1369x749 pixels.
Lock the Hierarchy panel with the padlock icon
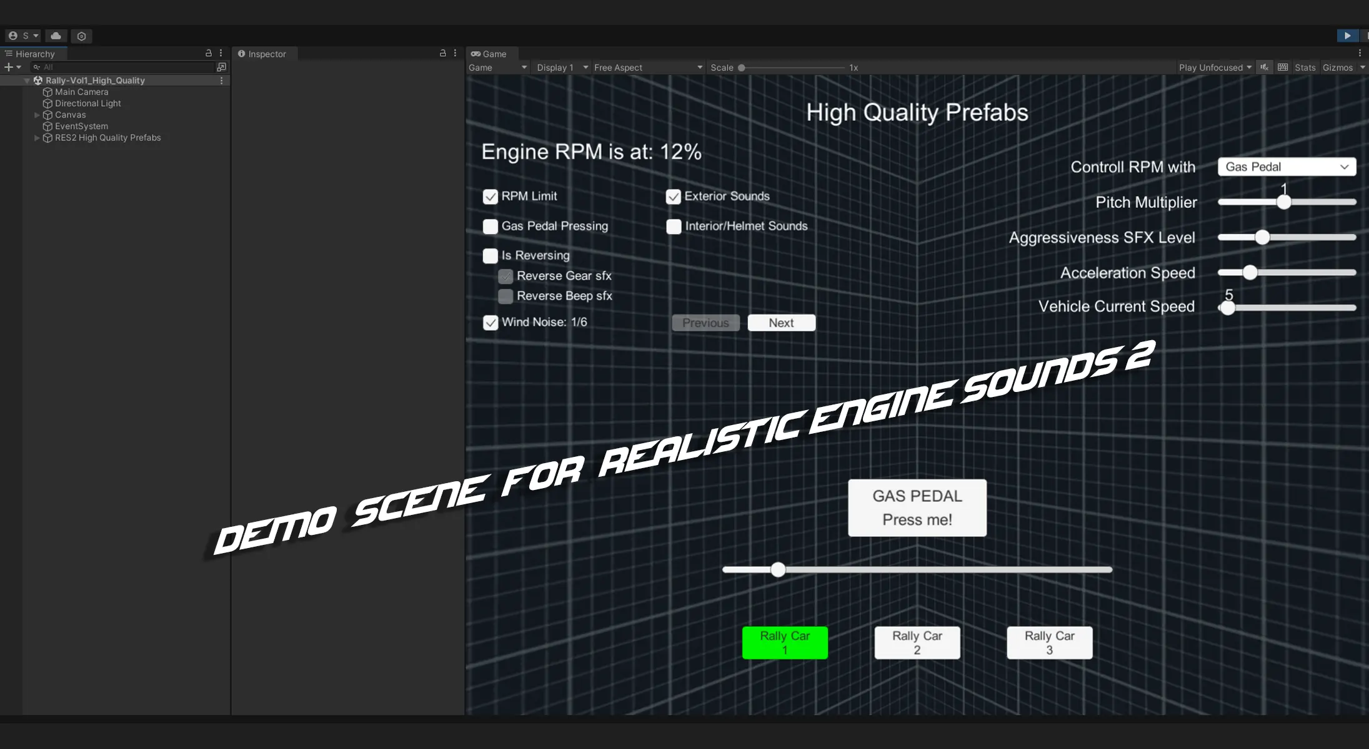[x=209, y=54]
